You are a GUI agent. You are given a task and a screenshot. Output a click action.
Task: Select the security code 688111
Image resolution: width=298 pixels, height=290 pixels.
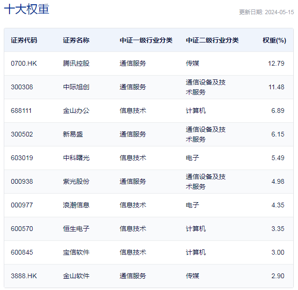click(x=21, y=111)
